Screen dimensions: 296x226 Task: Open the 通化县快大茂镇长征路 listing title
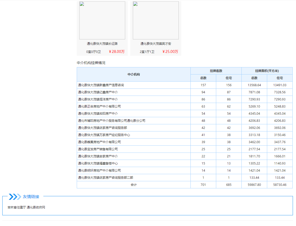coord(102,44)
